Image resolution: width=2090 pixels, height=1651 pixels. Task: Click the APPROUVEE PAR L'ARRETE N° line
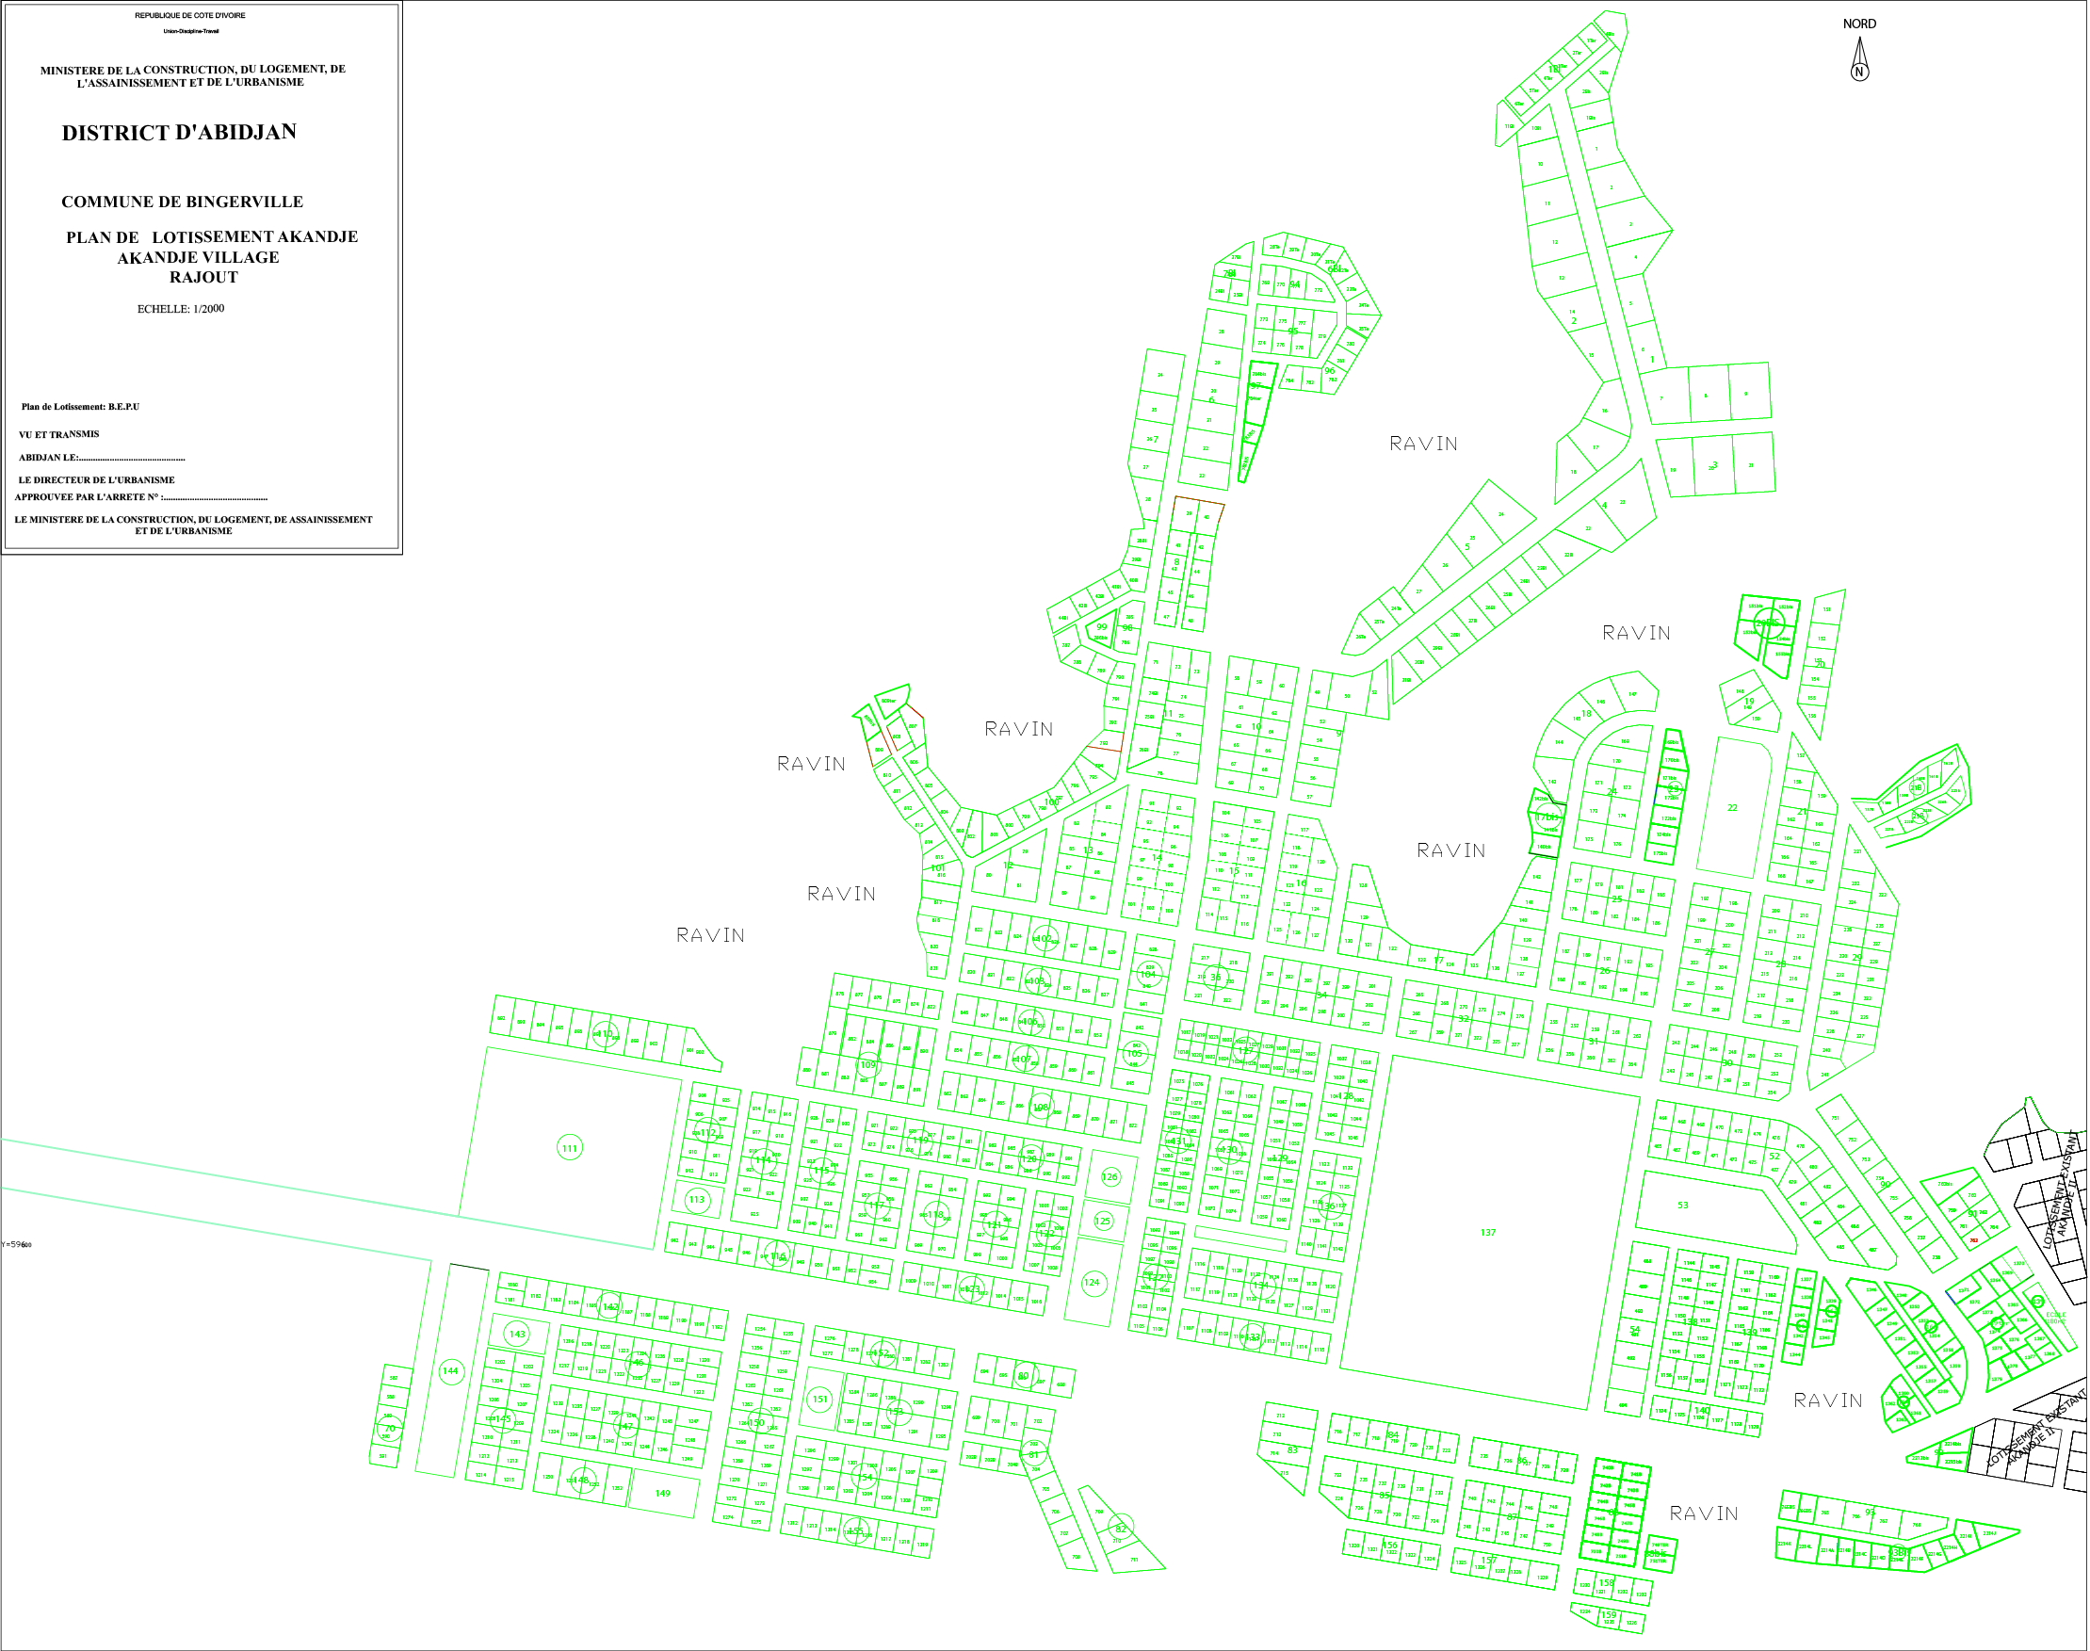(140, 497)
